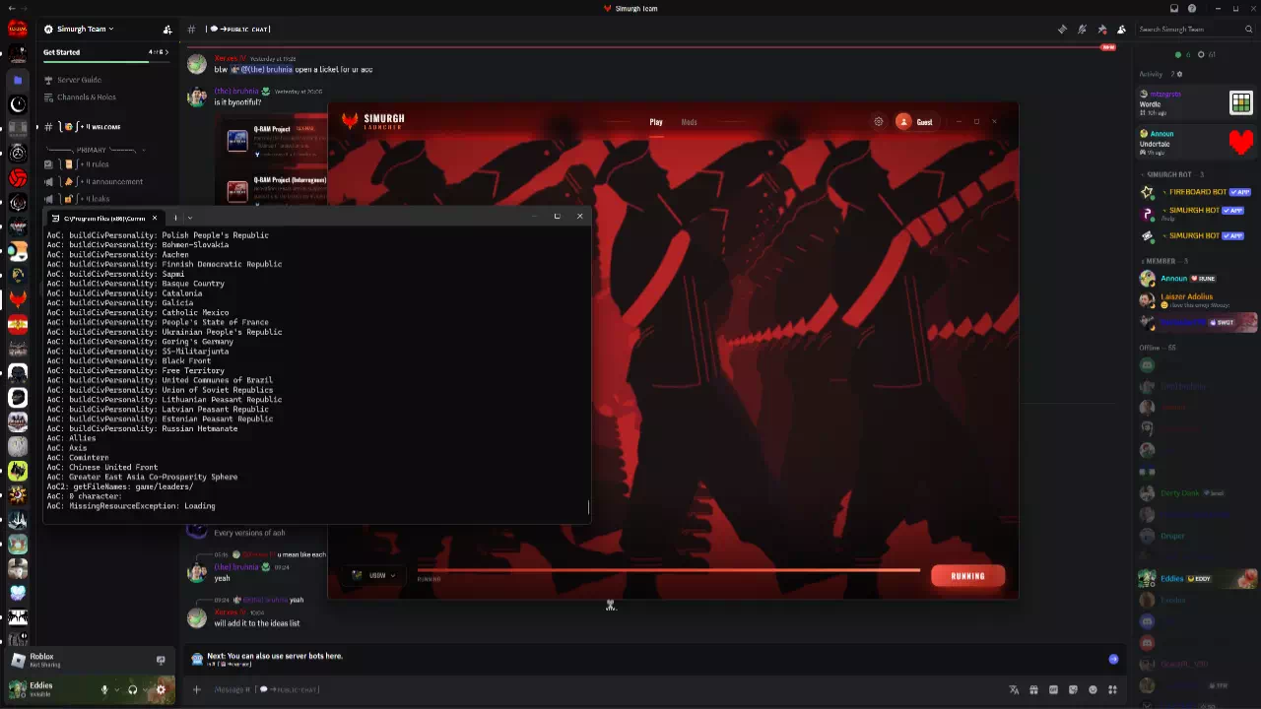Click the RUNNING button in Simurgh Launcher

[967, 576]
